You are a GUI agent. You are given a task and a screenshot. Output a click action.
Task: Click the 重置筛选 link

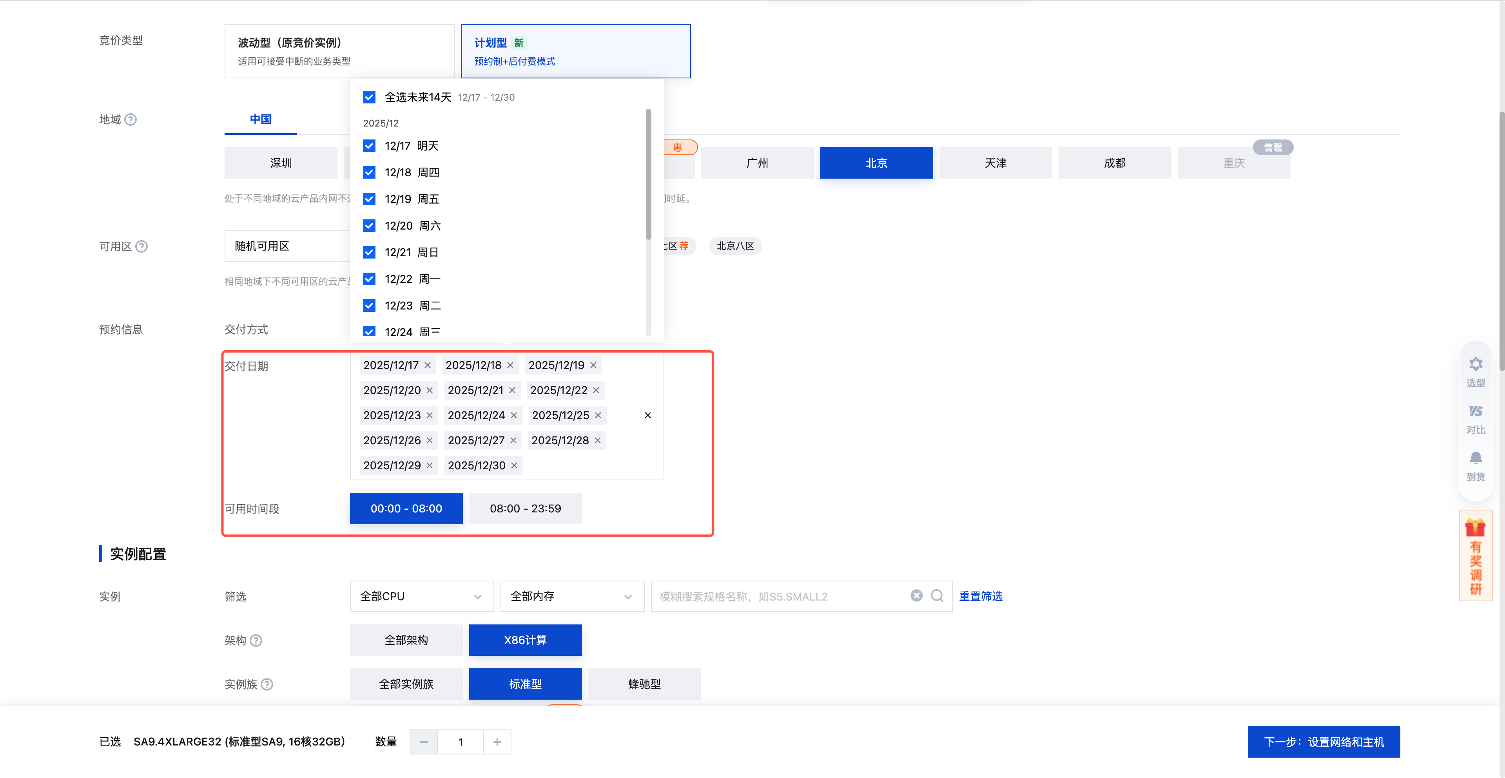[980, 596]
